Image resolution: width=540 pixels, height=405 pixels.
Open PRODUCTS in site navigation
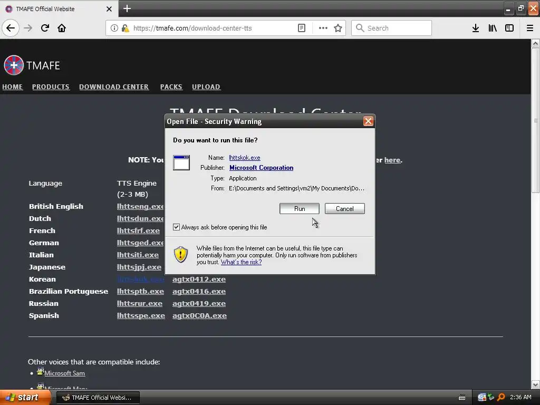click(x=51, y=87)
